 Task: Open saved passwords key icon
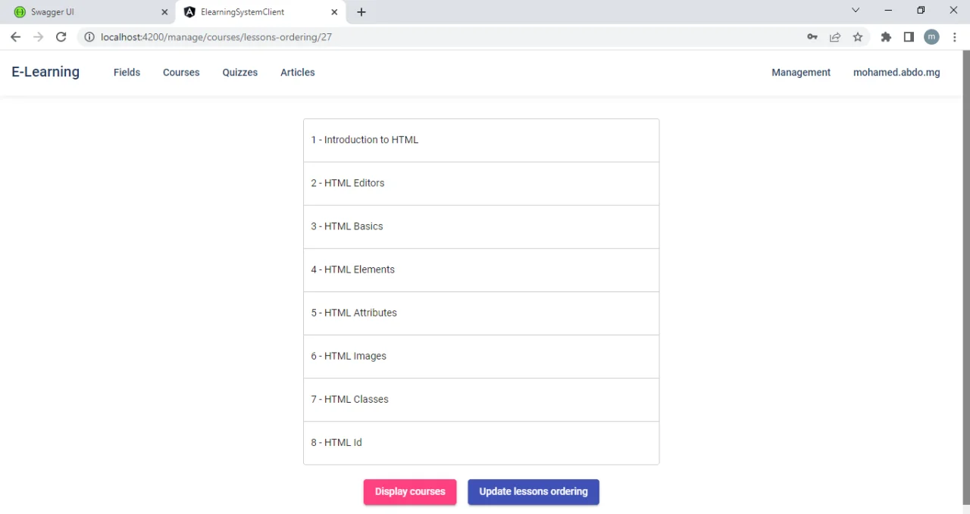812,37
